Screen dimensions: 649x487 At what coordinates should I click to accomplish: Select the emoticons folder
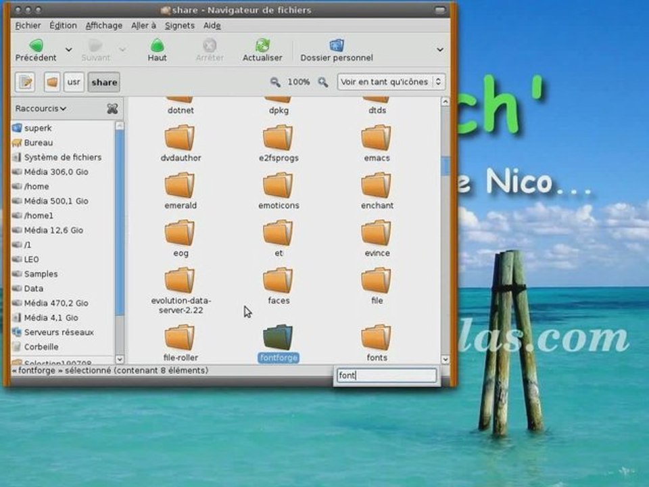279,191
